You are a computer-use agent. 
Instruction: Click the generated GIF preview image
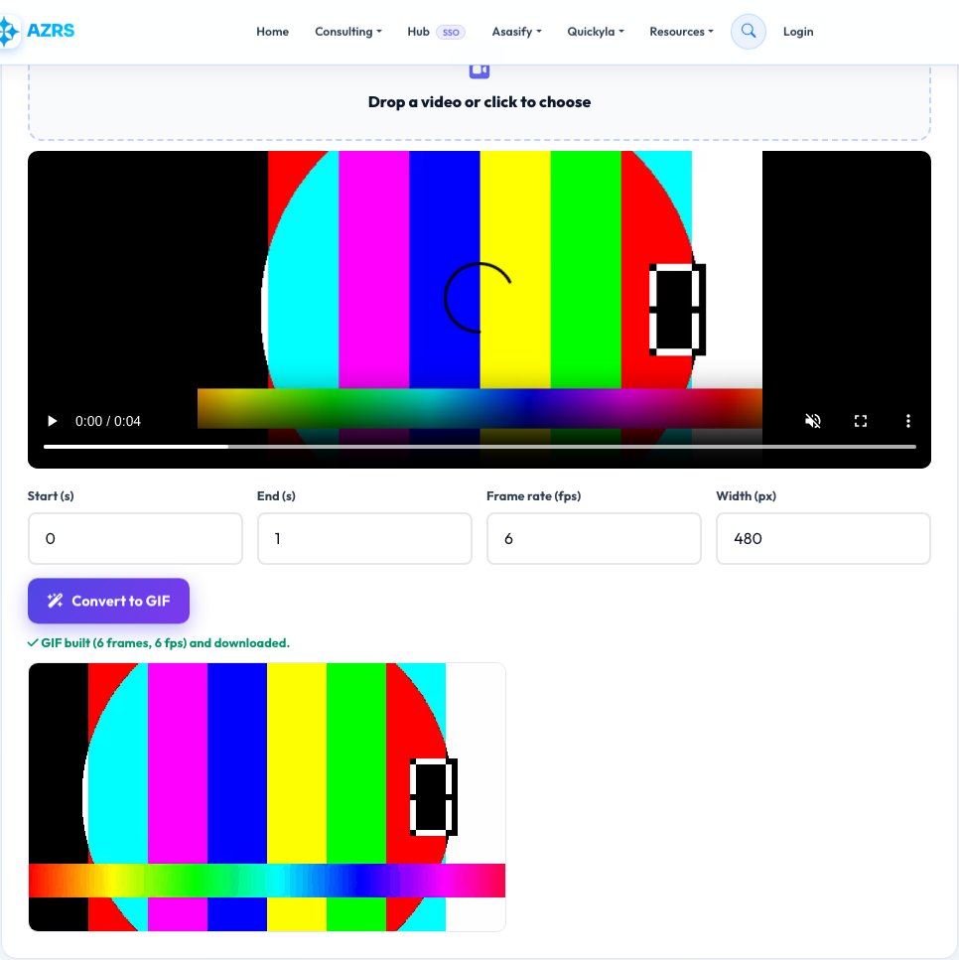(x=267, y=796)
